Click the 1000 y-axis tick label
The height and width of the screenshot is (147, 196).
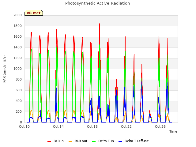18,69
